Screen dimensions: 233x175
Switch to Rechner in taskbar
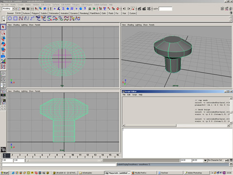click(170, 173)
